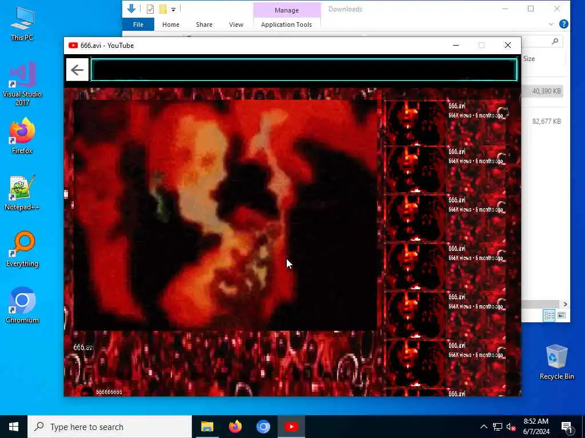Click the YouTube logo in window title bar
Screen dimensions: 585x438
(73, 46)
